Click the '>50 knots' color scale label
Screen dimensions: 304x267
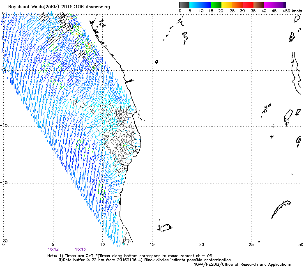click(292, 11)
